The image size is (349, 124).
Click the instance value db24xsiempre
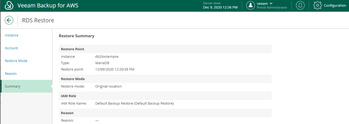point(107,57)
